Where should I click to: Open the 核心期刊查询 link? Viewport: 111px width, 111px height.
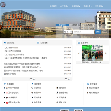tap(94, 88)
